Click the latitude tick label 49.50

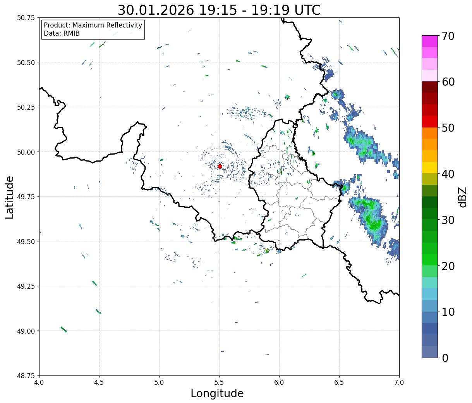pyautogui.click(x=26, y=241)
